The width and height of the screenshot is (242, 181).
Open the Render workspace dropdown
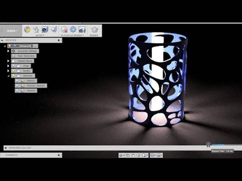coord(12,31)
